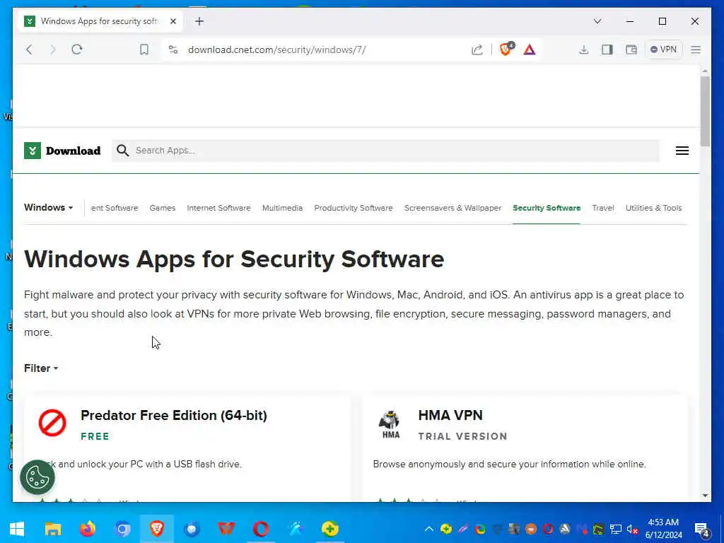Open the Utilities & Tools category
This screenshot has height=543, width=724.
[x=653, y=208]
